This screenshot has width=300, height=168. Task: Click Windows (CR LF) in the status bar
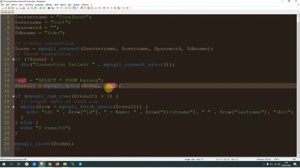click(263, 160)
